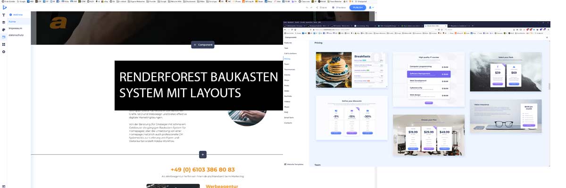Select FAQ category in Components list

coord(286,112)
